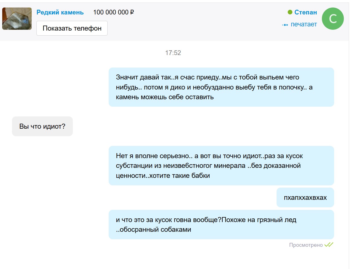Image resolution: width=353 pixels, height=269 pixels.
Task: Click the "Просмотрено" read status label
Action: (306, 245)
